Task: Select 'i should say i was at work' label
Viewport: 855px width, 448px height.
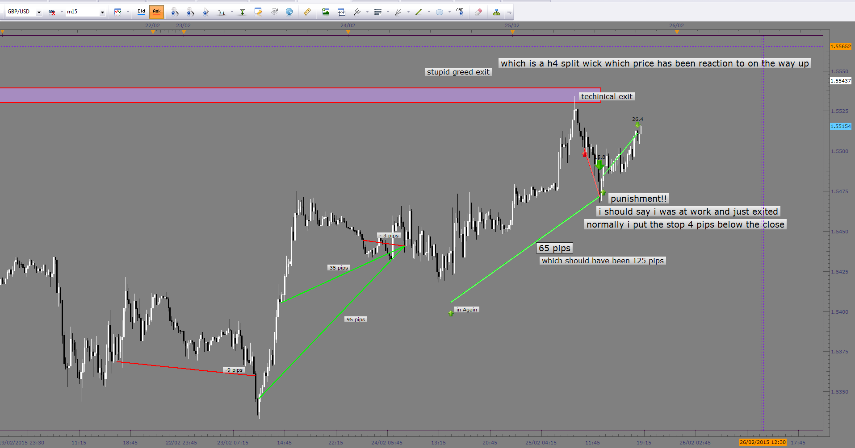Action: tap(688, 212)
